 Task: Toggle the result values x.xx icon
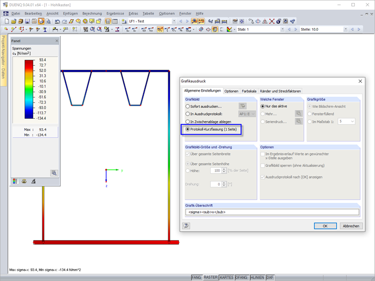[x=201, y=21]
